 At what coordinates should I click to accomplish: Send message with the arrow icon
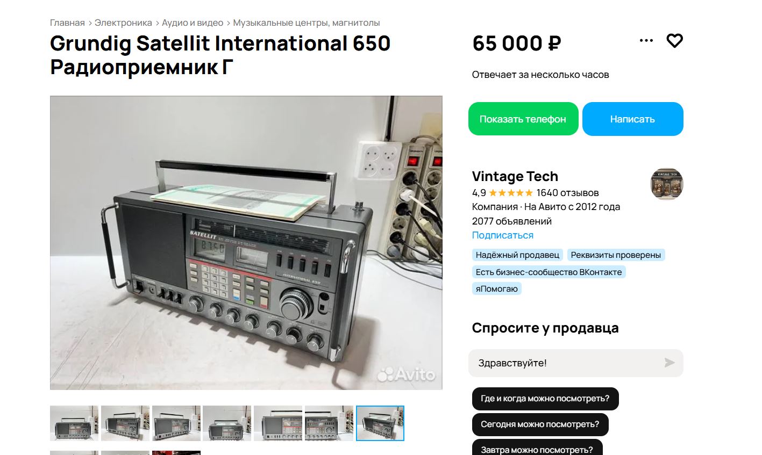[x=669, y=363]
